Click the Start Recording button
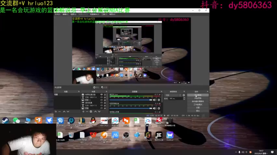The width and height of the screenshot is (277, 155). point(198,98)
